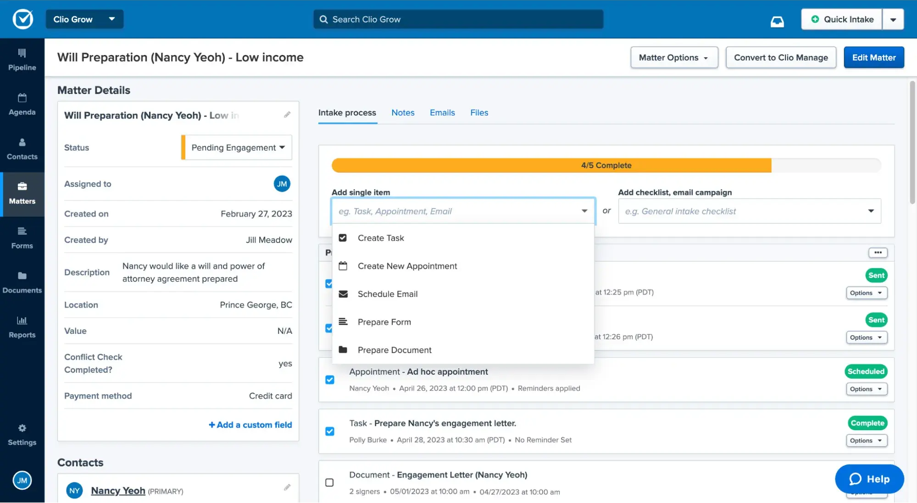
Task: Click Convert to Clio Manage
Action: click(781, 57)
